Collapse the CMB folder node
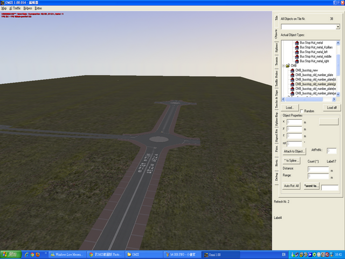Screen dimensions: 345x259 (x=284, y=66)
